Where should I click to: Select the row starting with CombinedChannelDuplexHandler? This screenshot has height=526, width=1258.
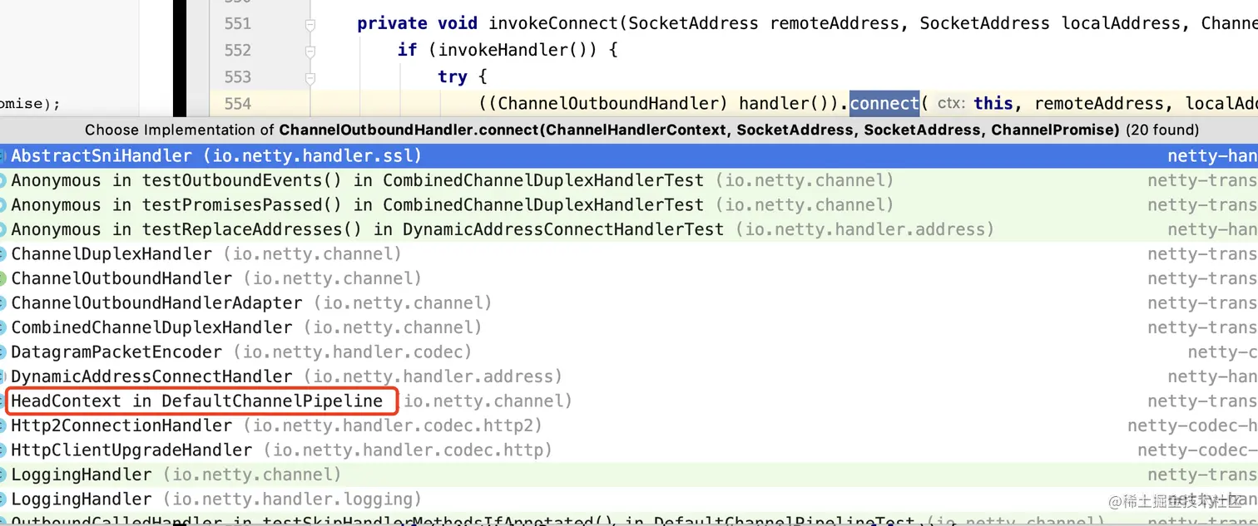click(629, 327)
